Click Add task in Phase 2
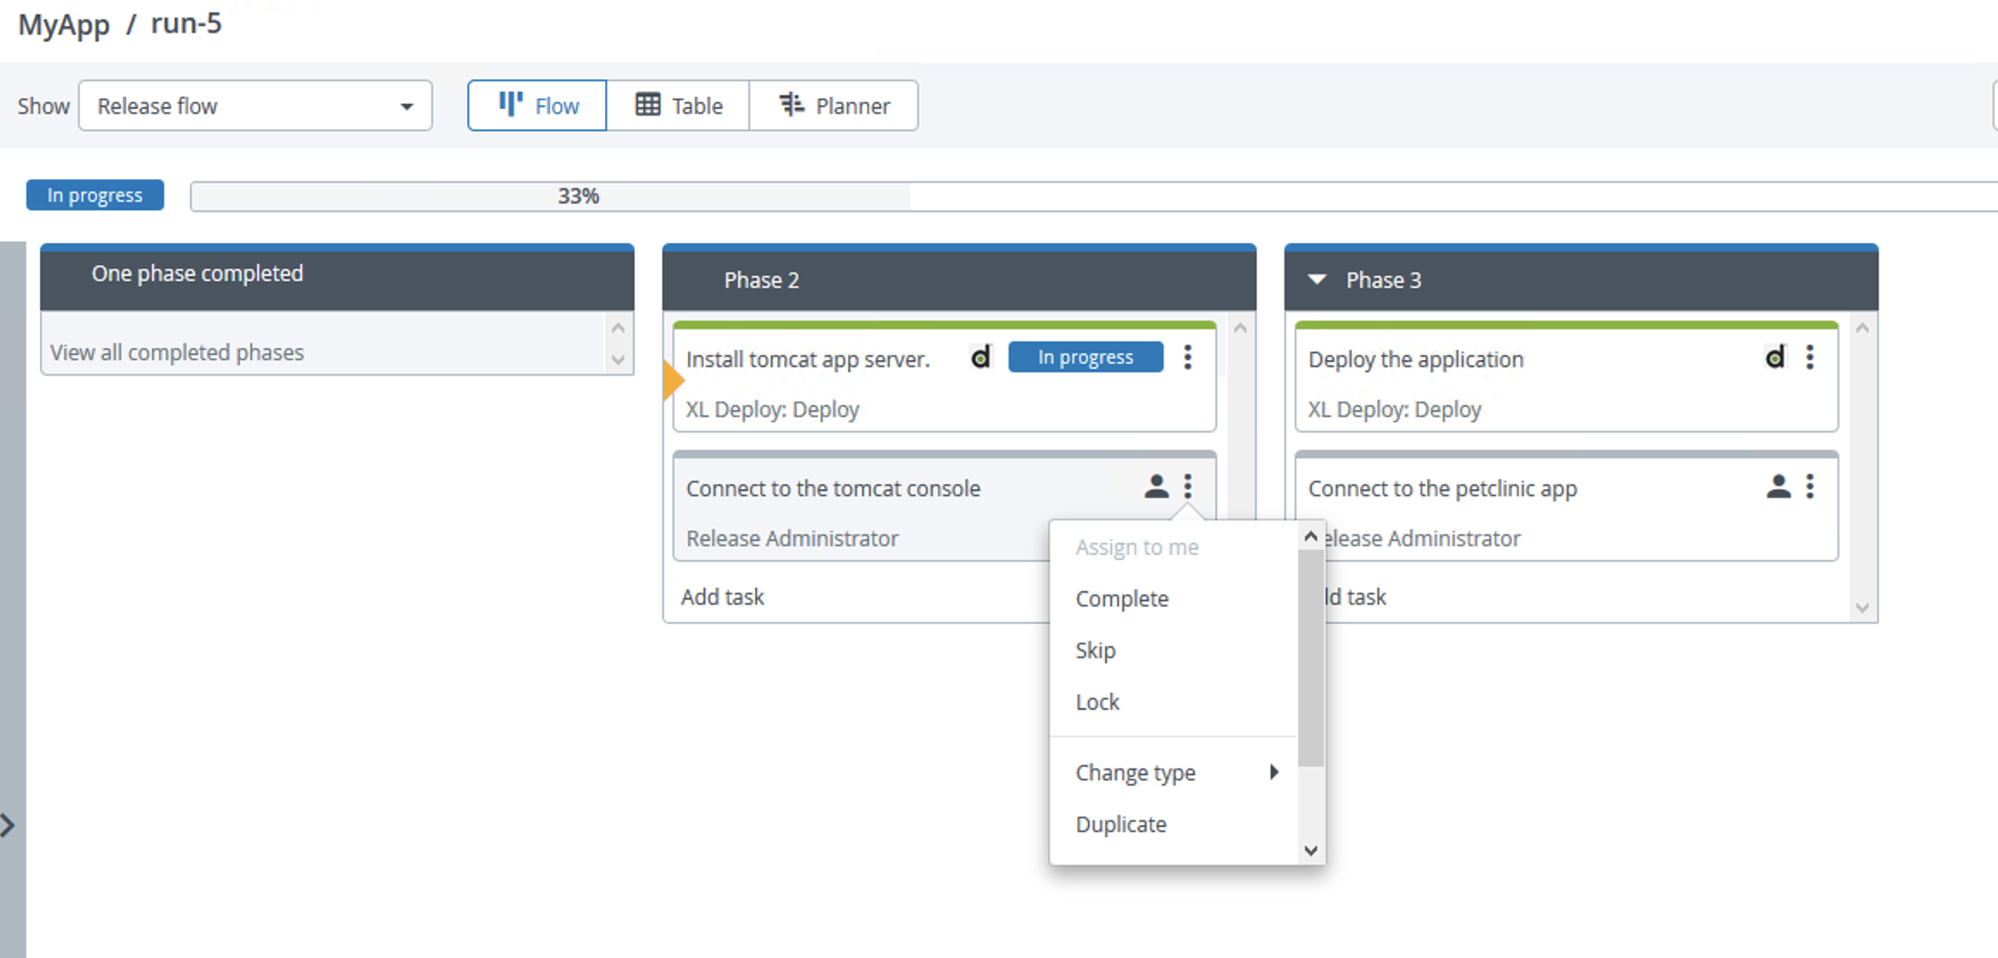Image resolution: width=1998 pixels, height=958 pixels. (x=722, y=597)
